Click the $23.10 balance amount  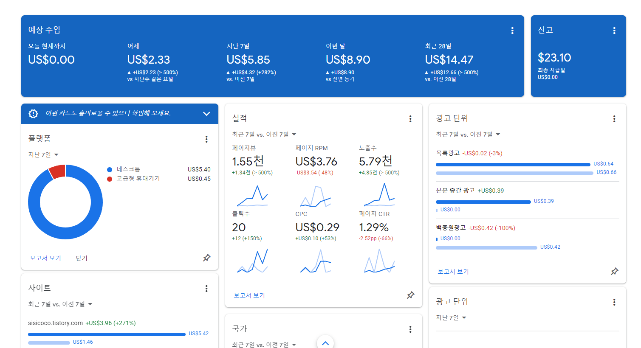click(x=554, y=58)
